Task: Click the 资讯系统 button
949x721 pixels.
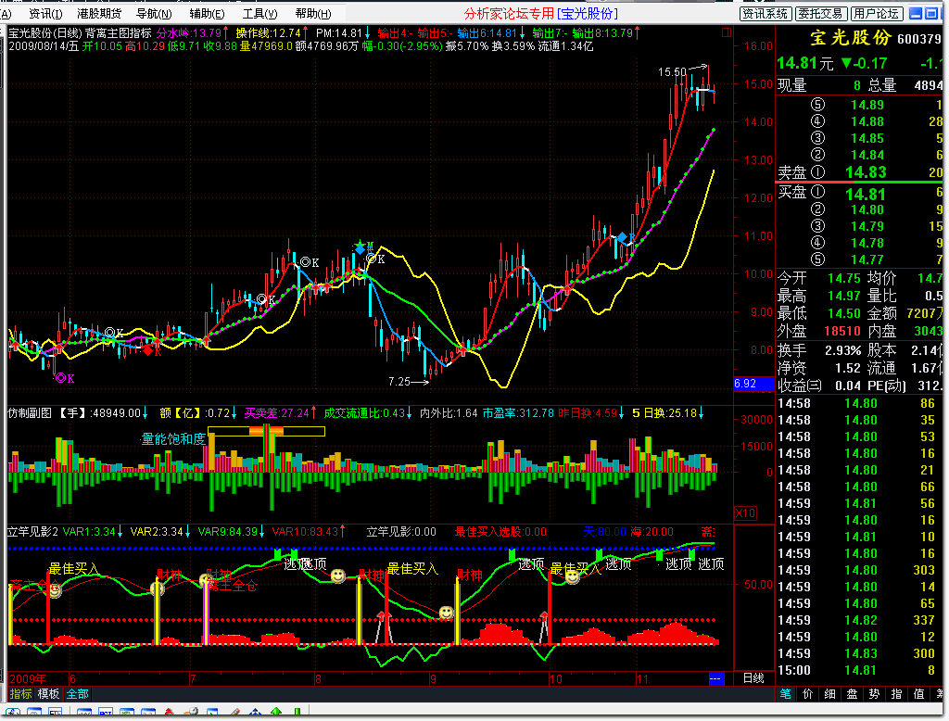Action: click(x=765, y=13)
